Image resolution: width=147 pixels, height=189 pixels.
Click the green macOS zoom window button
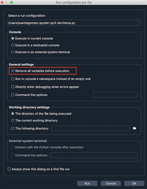[11, 2]
